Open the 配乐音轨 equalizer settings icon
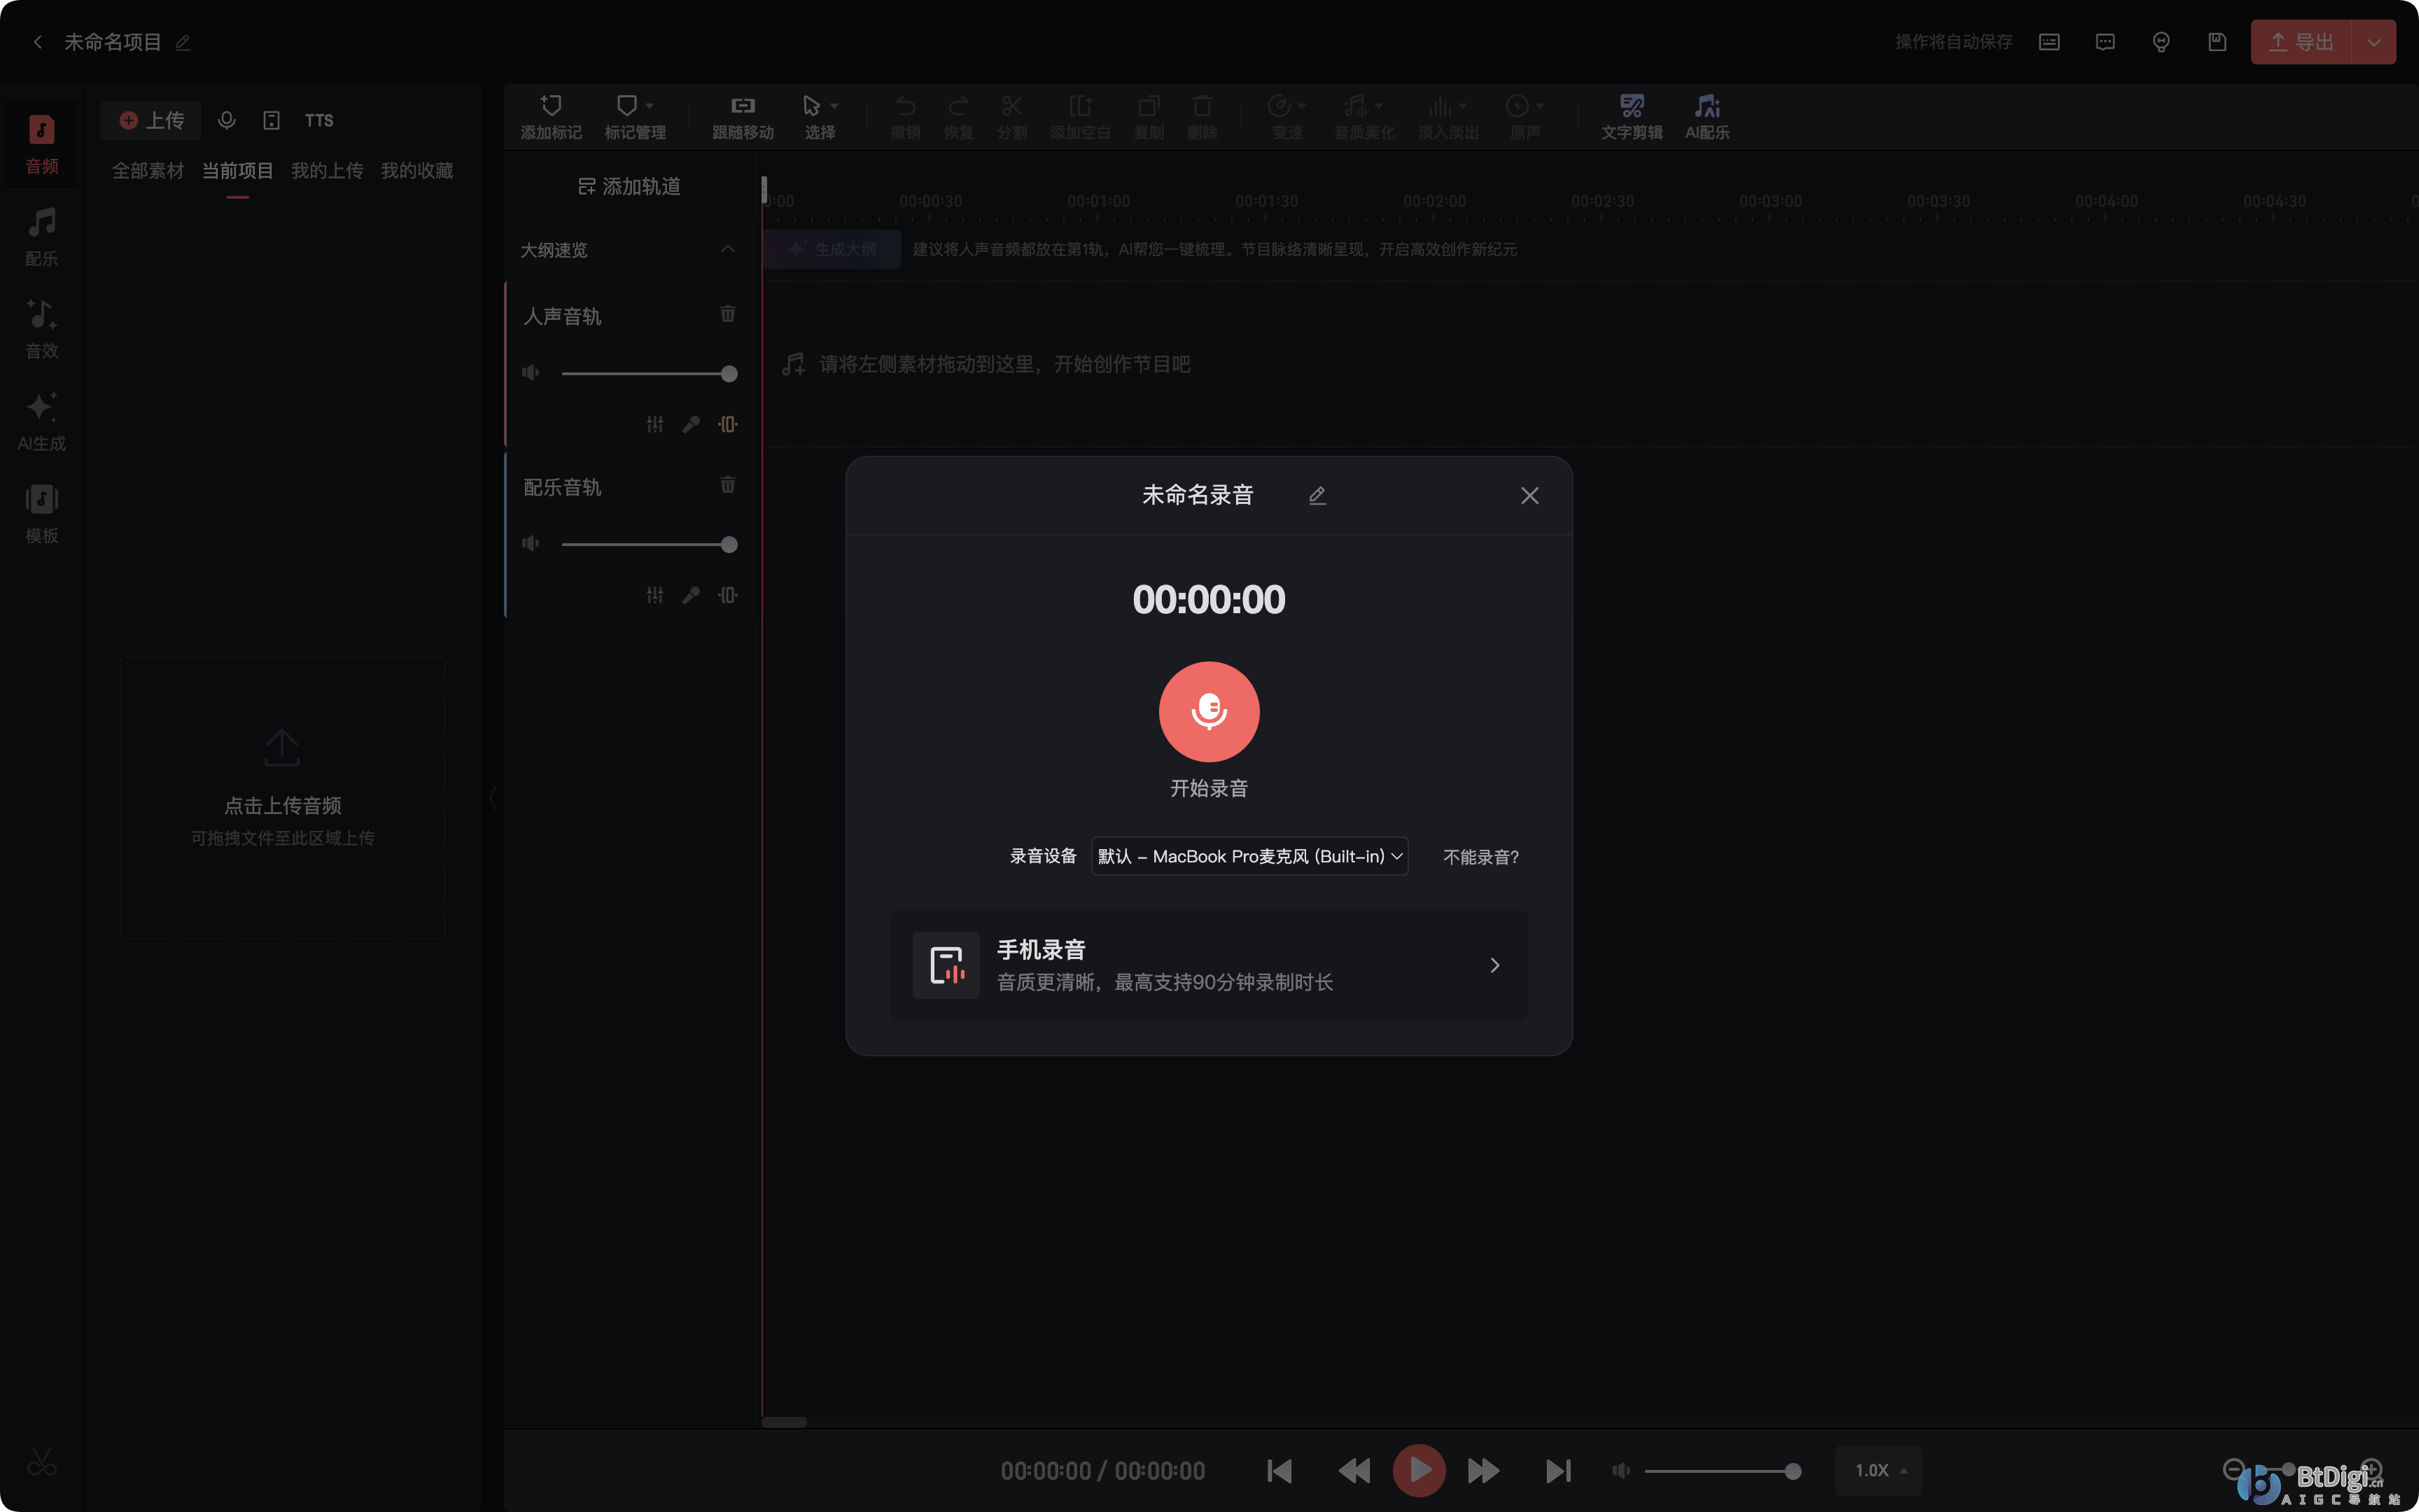Screen dimensions: 2419x1512 [x=654, y=595]
